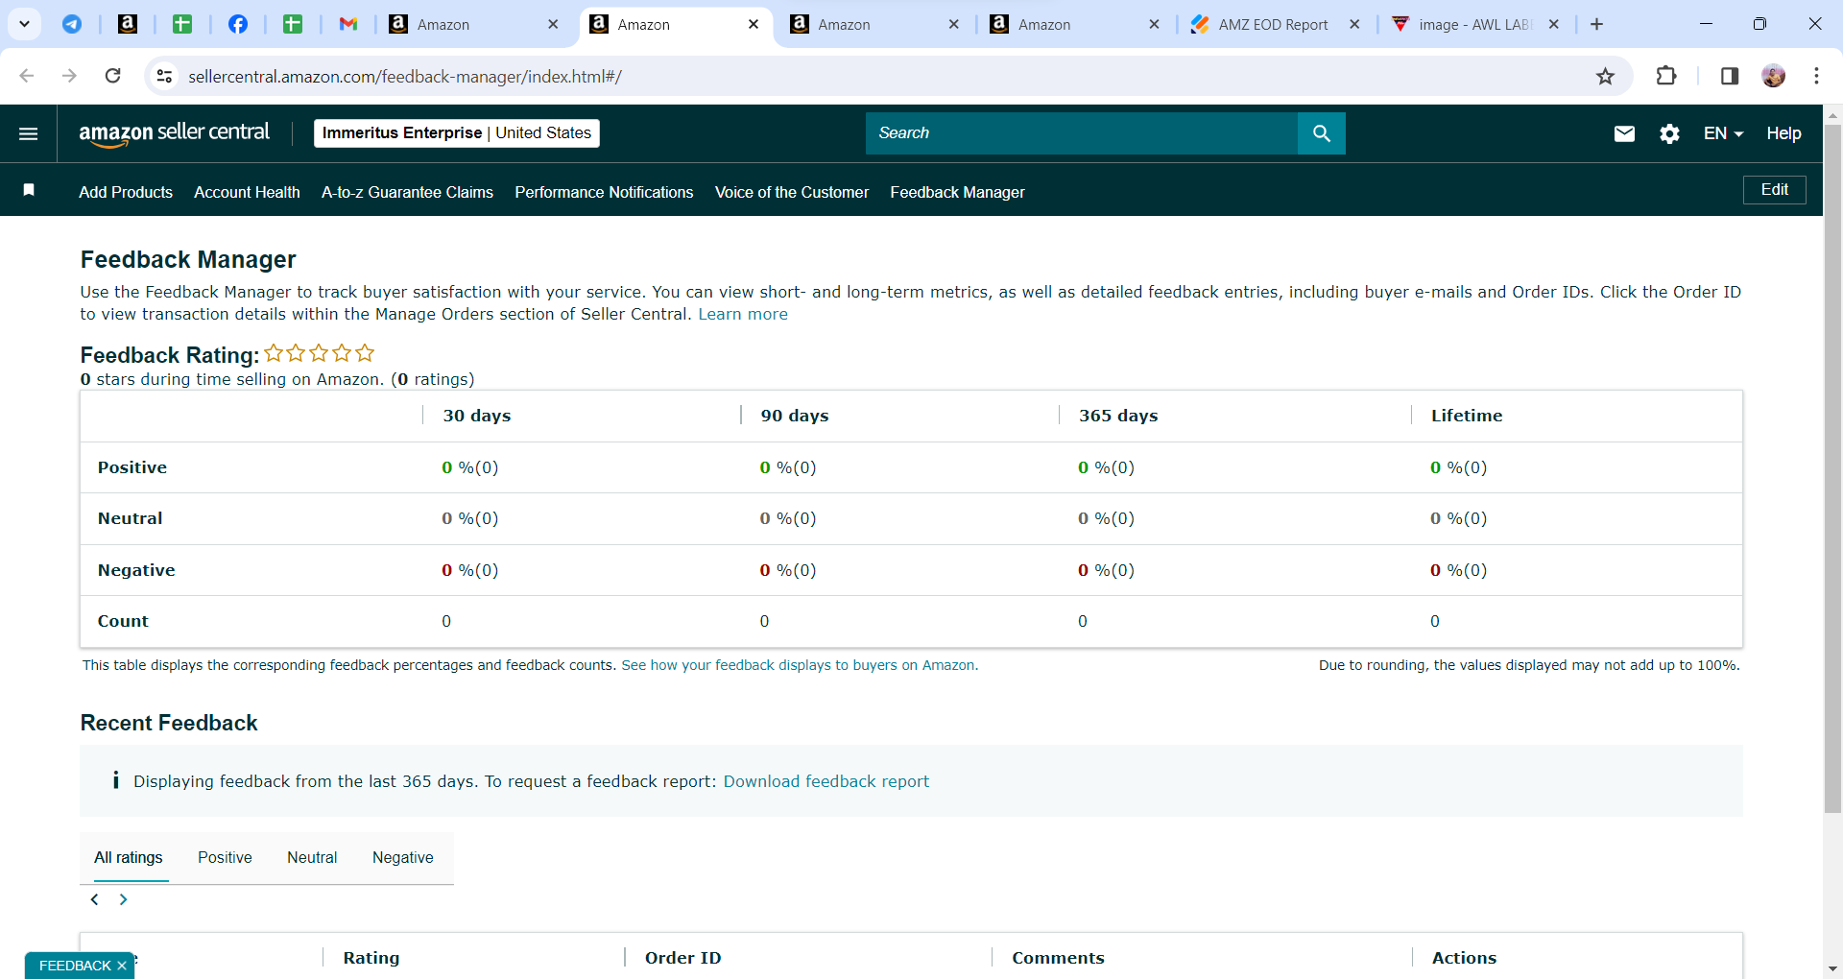Open the Immeritus Enterprise account switcher
This screenshot has height=979, width=1843.
[457, 133]
